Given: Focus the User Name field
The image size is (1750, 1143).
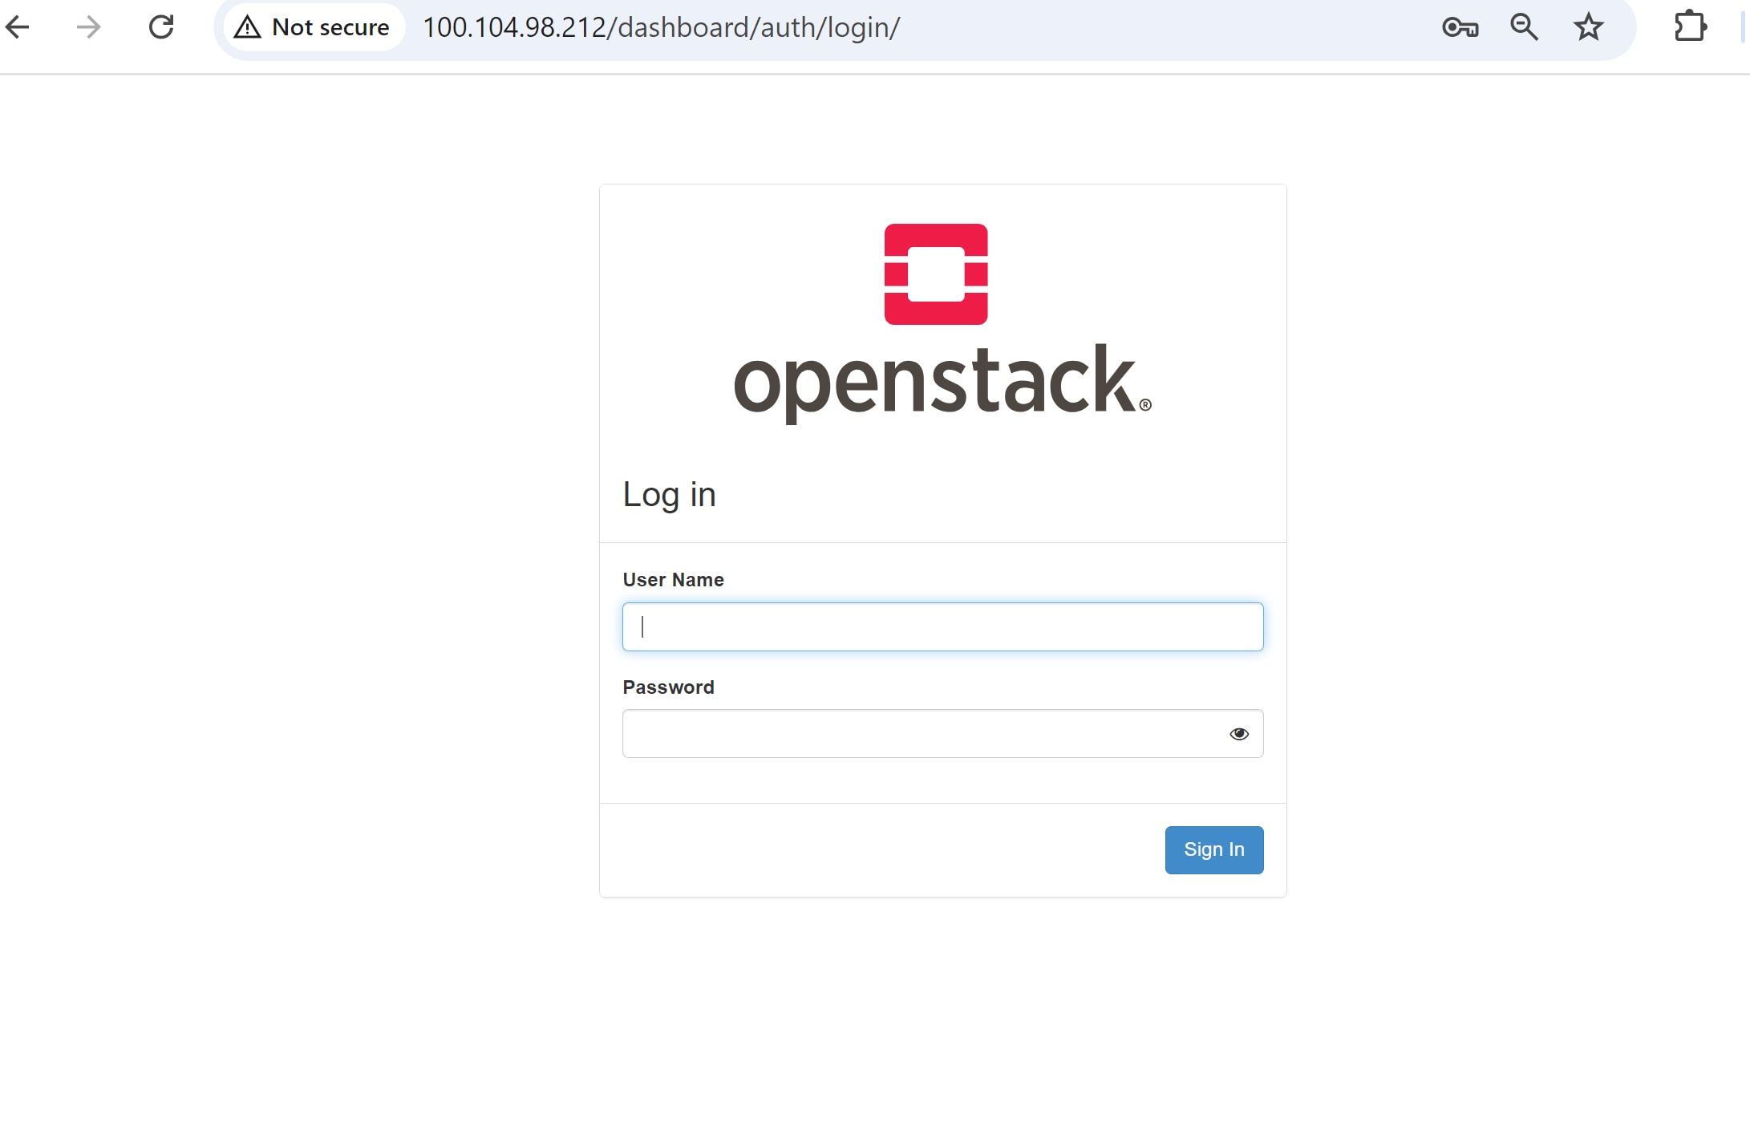Looking at the screenshot, I should point(942,626).
